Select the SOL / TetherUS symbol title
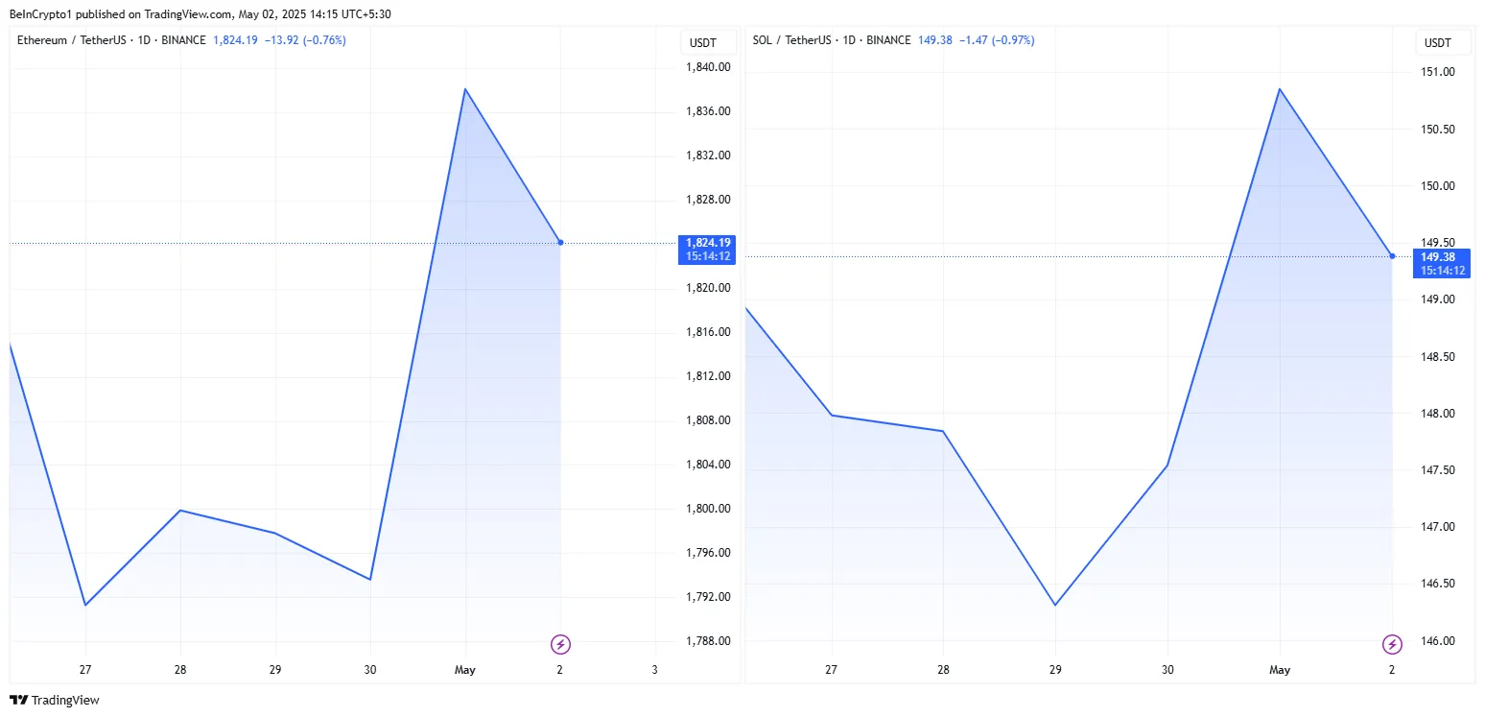 [x=791, y=40]
